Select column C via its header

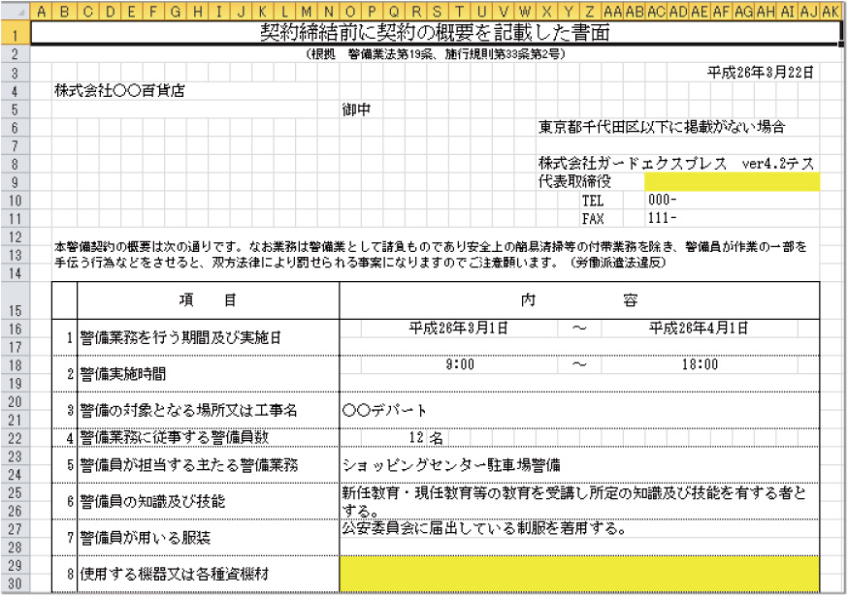(x=88, y=12)
